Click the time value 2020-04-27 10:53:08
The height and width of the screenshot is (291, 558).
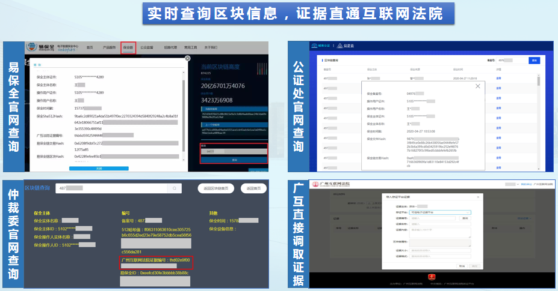point(421,131)
